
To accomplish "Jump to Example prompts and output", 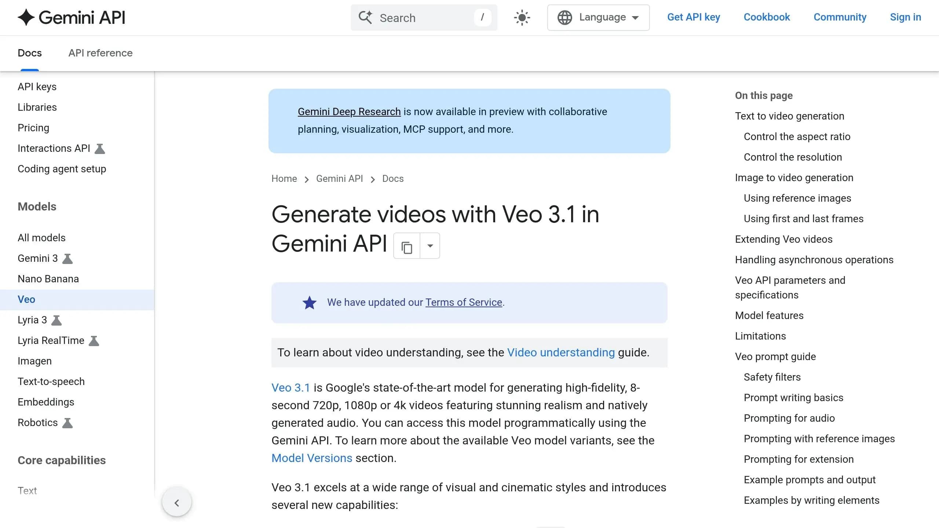I will coord(810,480).
